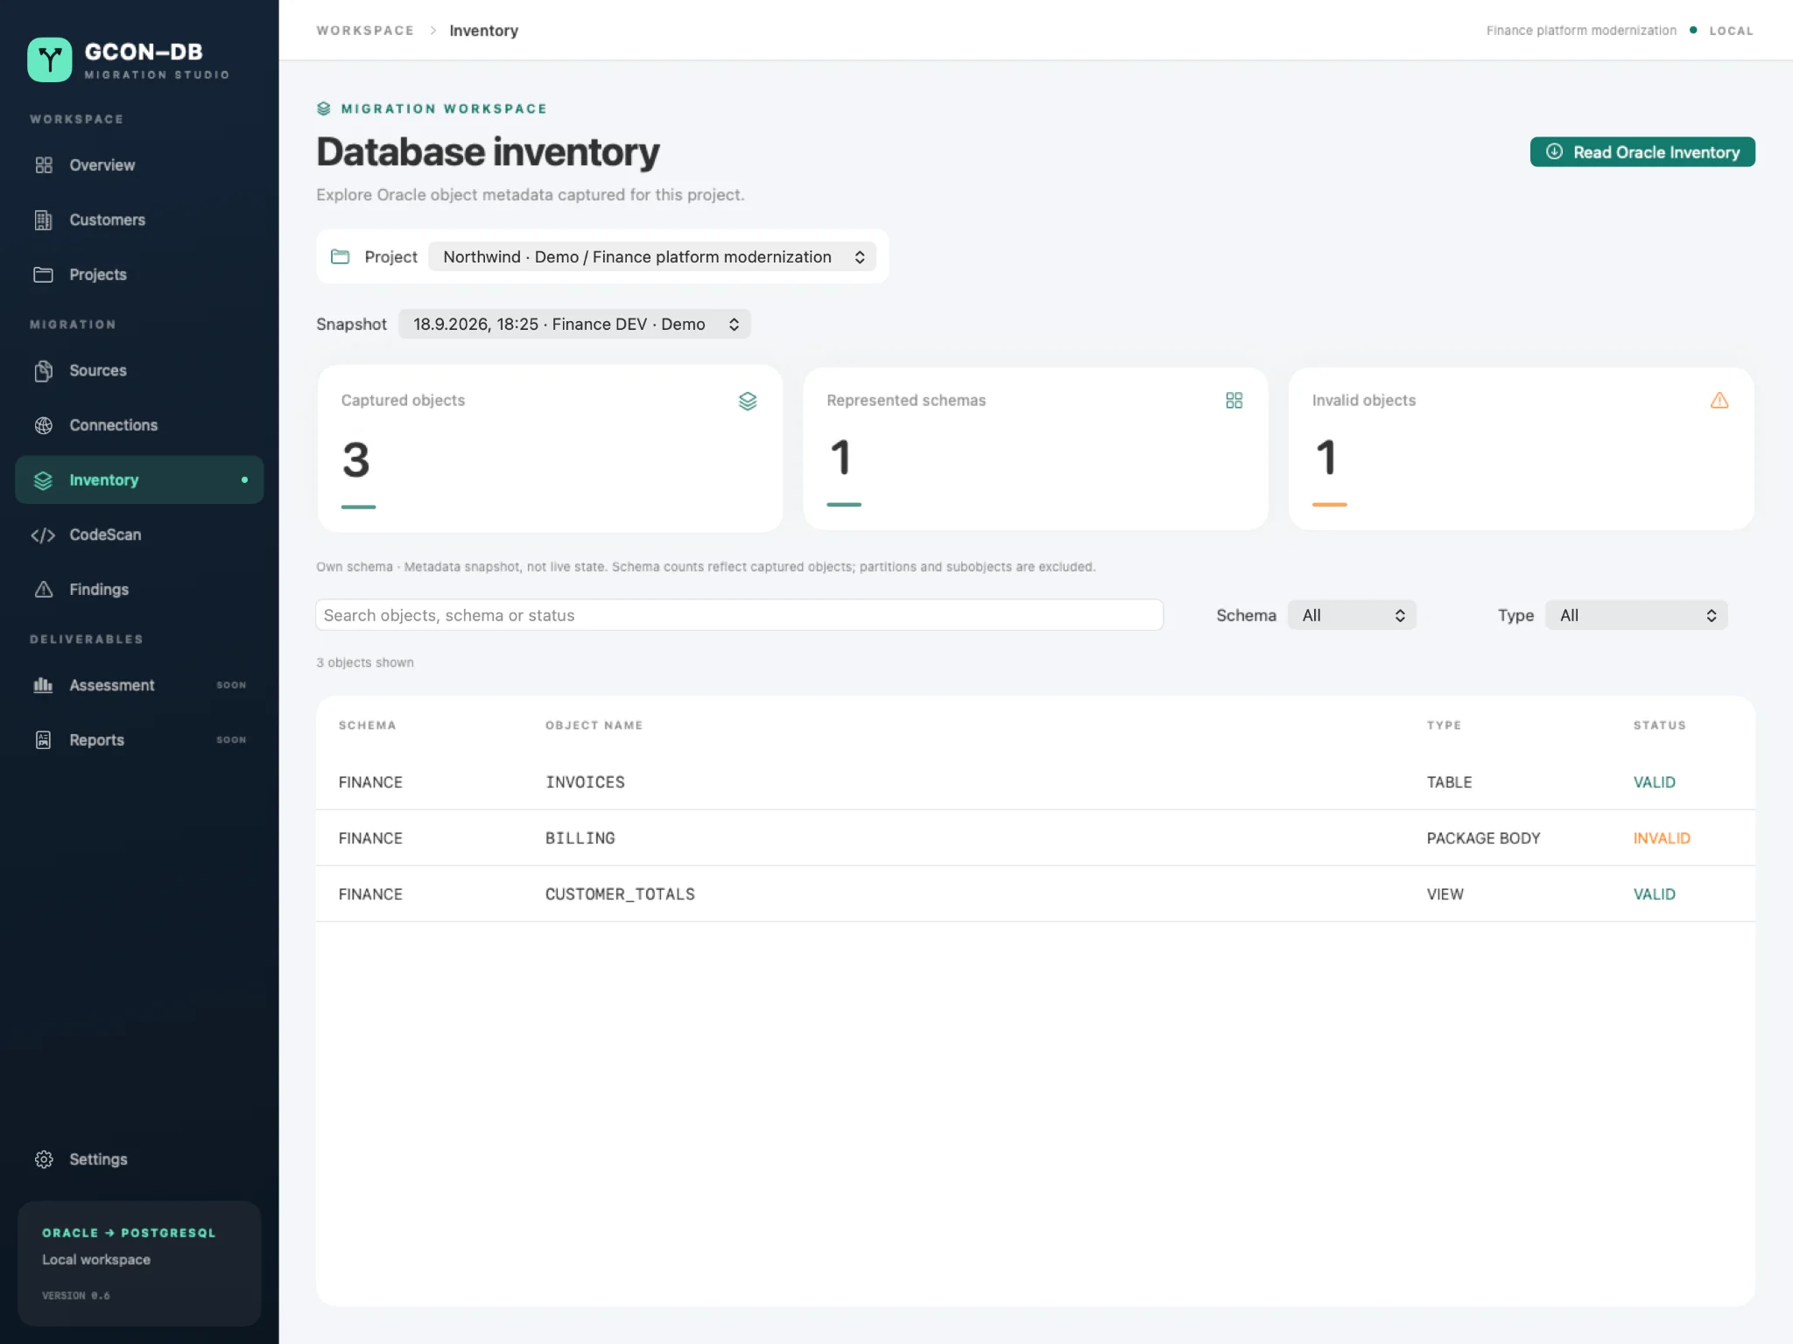Click the grid icon on Represented schemas card

pyautogui.click(x=1234, y=400)
